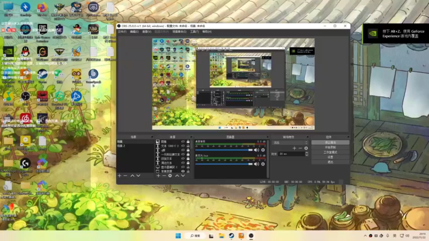Move the selected source up
This screenshot has height=241, width=429.
coord(177,176)
